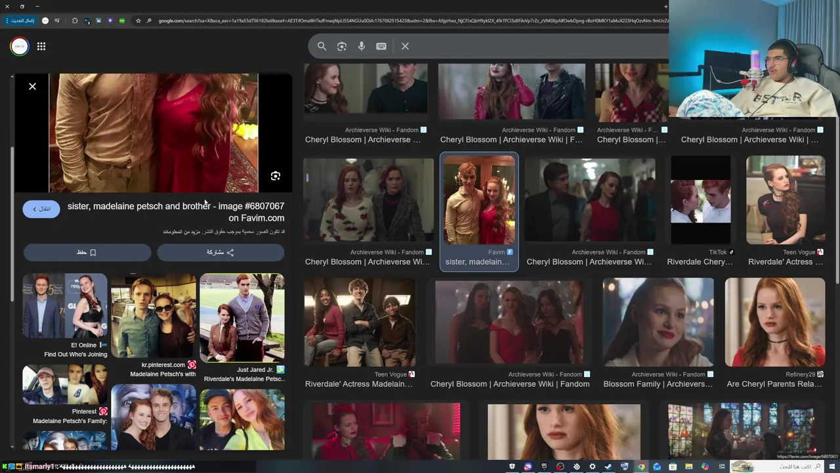Image resolution: width=840 pixels, height=473 pixels.
Task: Open the on-screen keyboard input tool
Action: point(381,46)
